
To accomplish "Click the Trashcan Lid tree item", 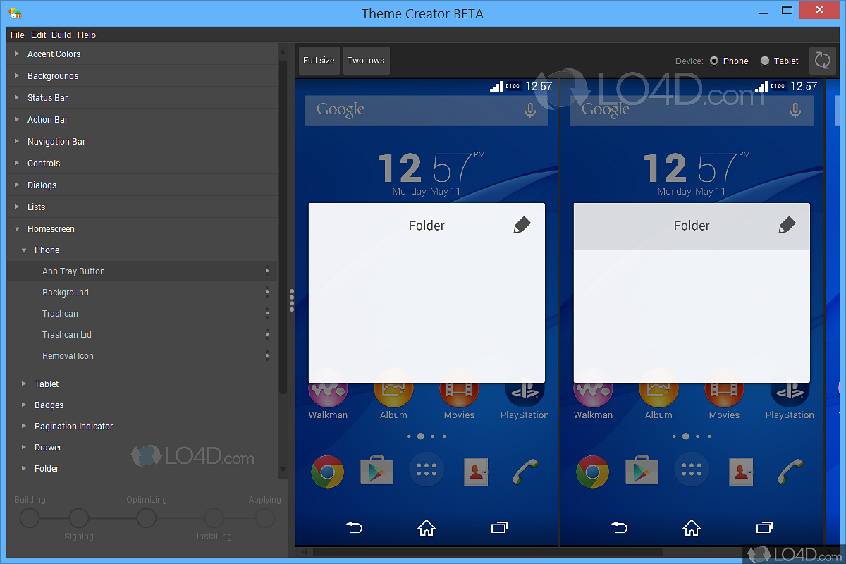I will (66, 334).
